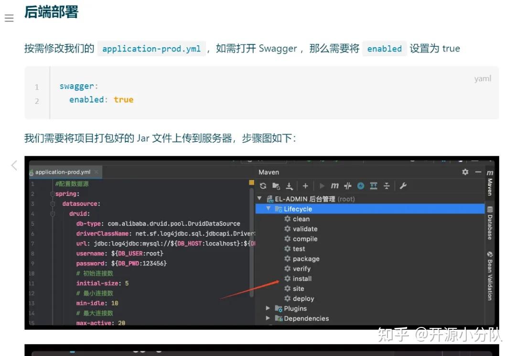This screenshot has width=516, height=356.
Task: Minimize the Maven tool window
Action: pyautogui.click(x=477, y=172)
